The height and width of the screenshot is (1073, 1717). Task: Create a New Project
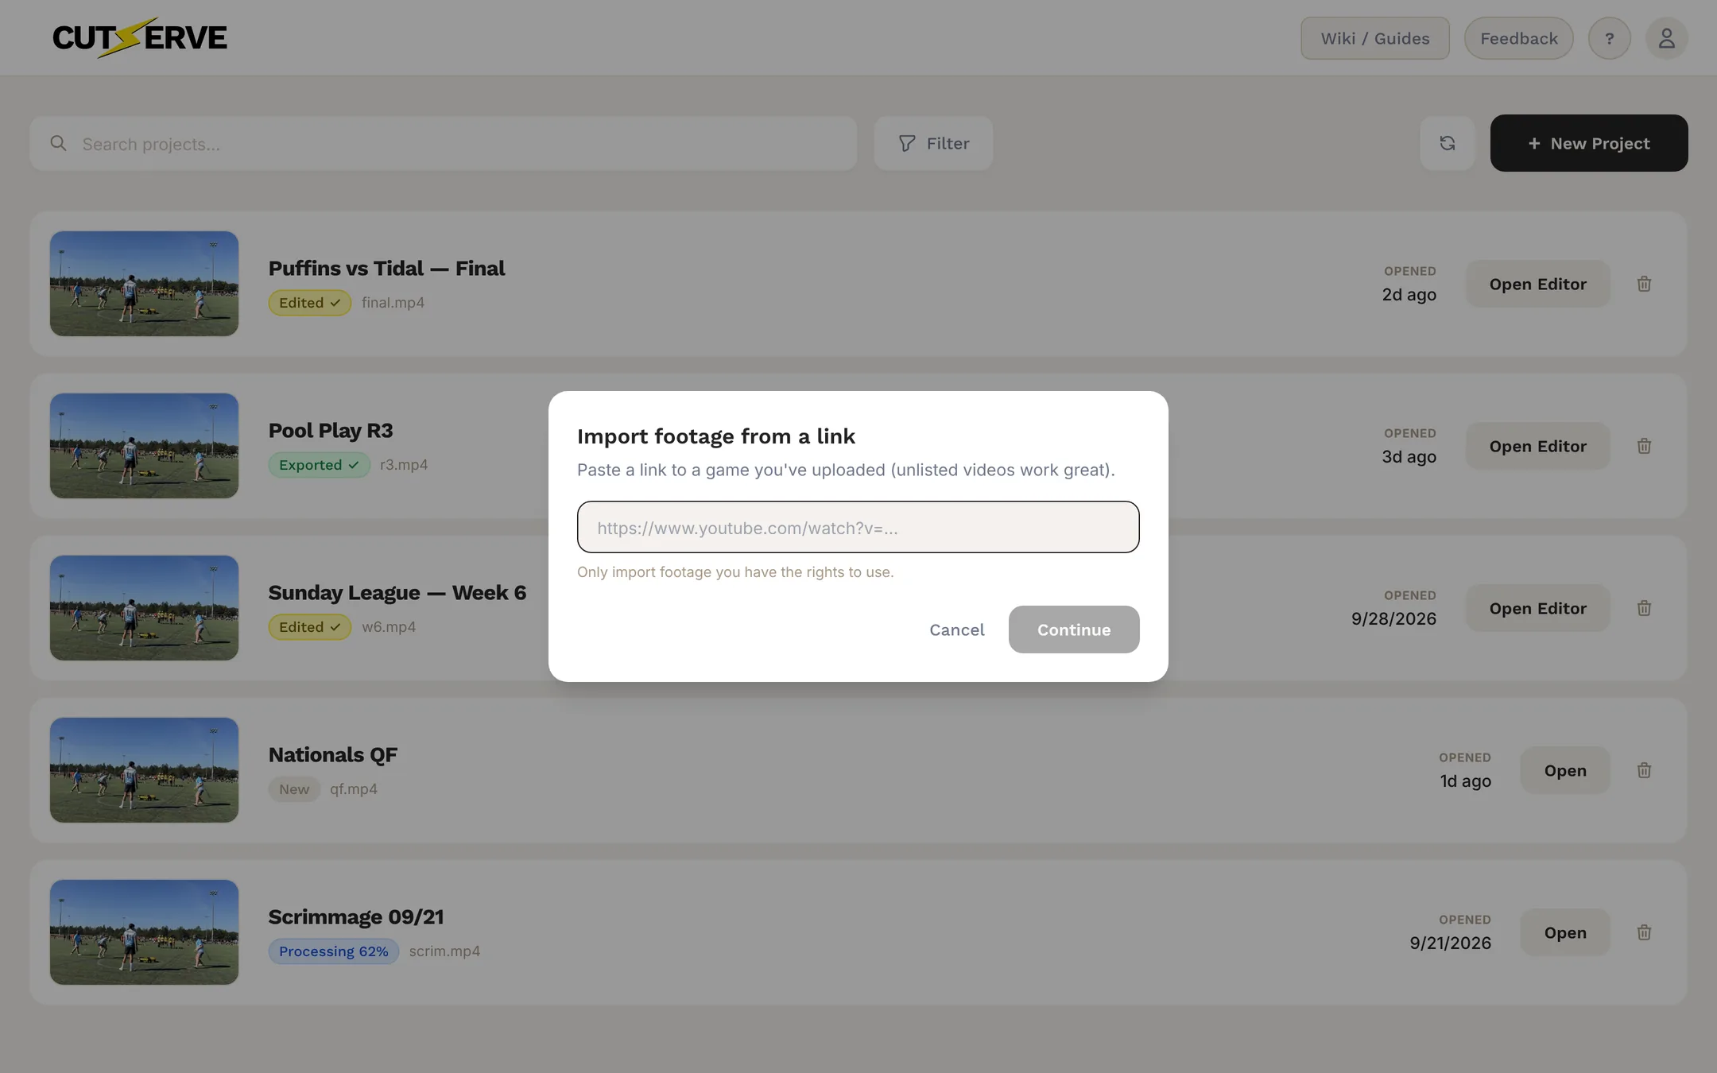(x=1589, y=143)
